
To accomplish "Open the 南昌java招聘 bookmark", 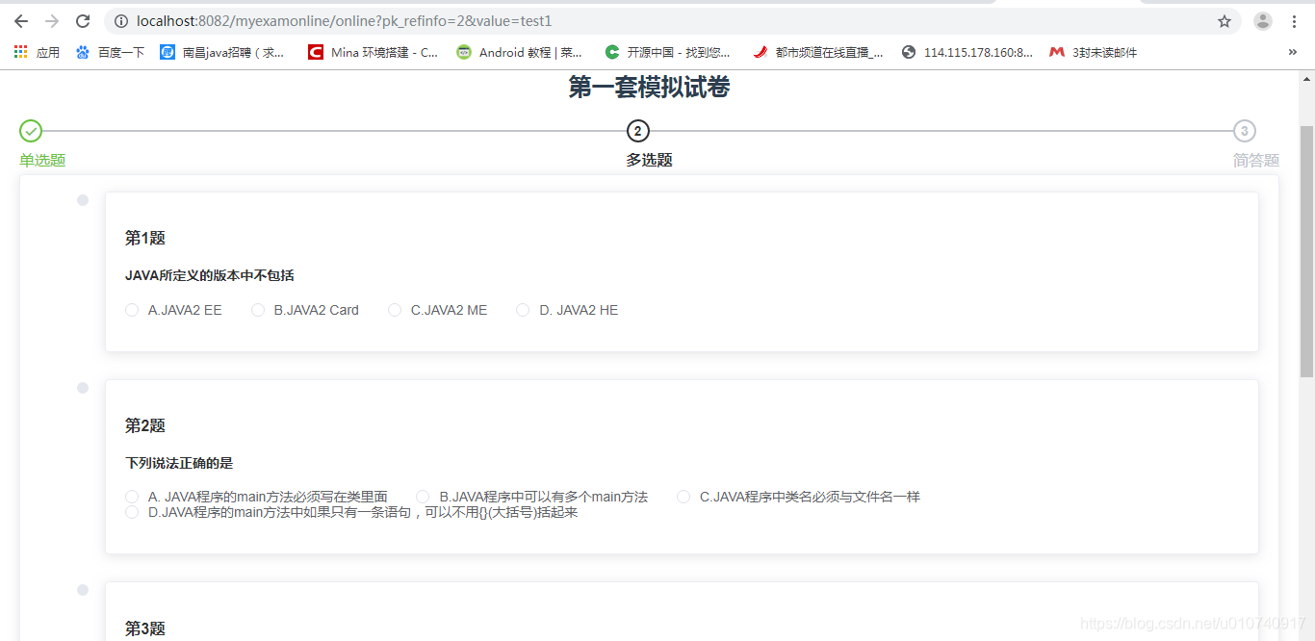I will pyautogui.click(x=222, y=52).
